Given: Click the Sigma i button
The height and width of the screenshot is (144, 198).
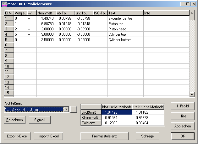Looking at the screenshot, I should (x=39, y=120).
